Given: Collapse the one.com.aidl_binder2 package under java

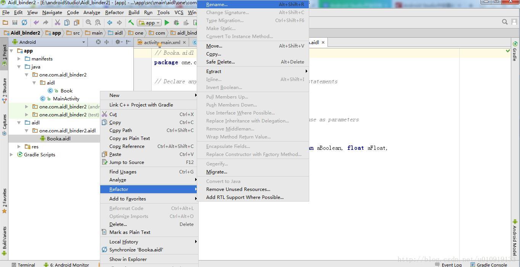Looking at the screenshot, I should (x=27, y=75).
